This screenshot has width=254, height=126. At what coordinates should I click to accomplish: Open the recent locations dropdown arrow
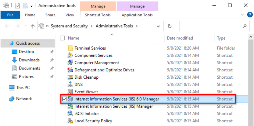point(26,26)
